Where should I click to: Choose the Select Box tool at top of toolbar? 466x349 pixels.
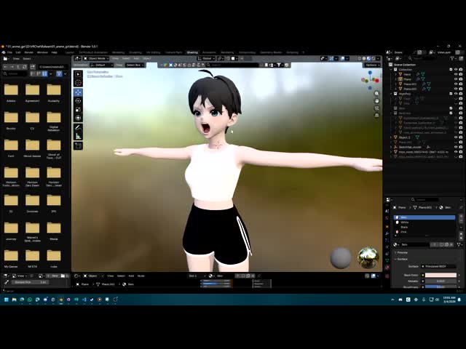tap(78, 74)
